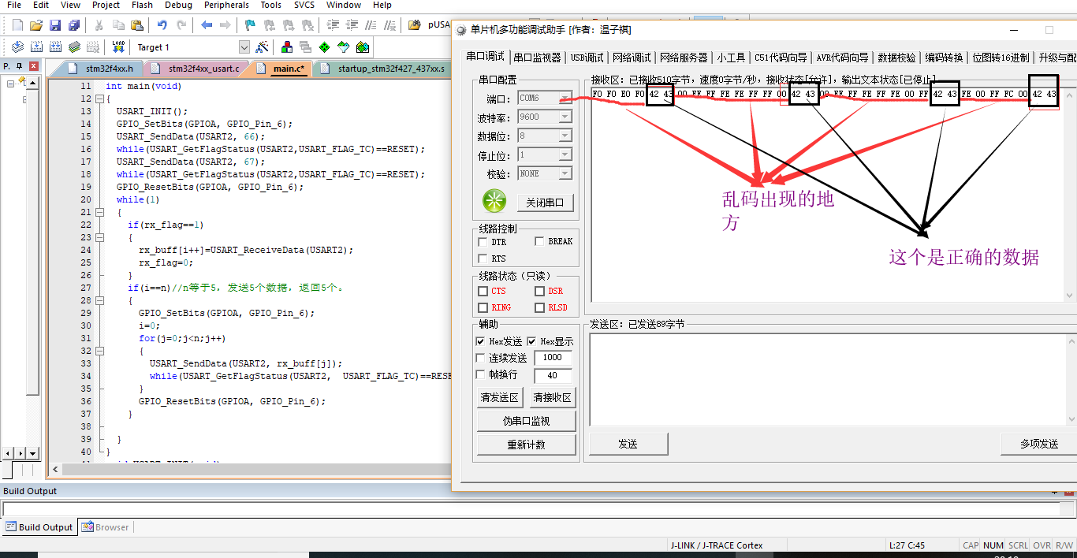Enable the 帧换行 checkbox

480,374
